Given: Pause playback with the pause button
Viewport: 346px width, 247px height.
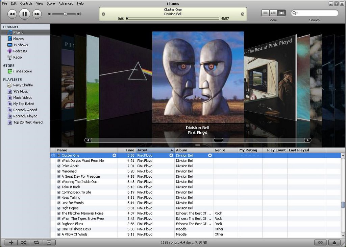Looking at the screenshot, I should pos(24,14).
